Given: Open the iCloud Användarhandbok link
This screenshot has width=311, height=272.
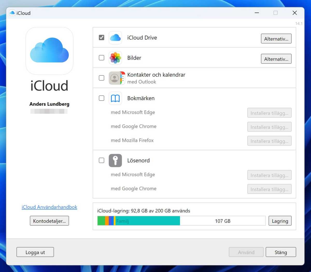Looking at the screenshot, I should point(50,207).
